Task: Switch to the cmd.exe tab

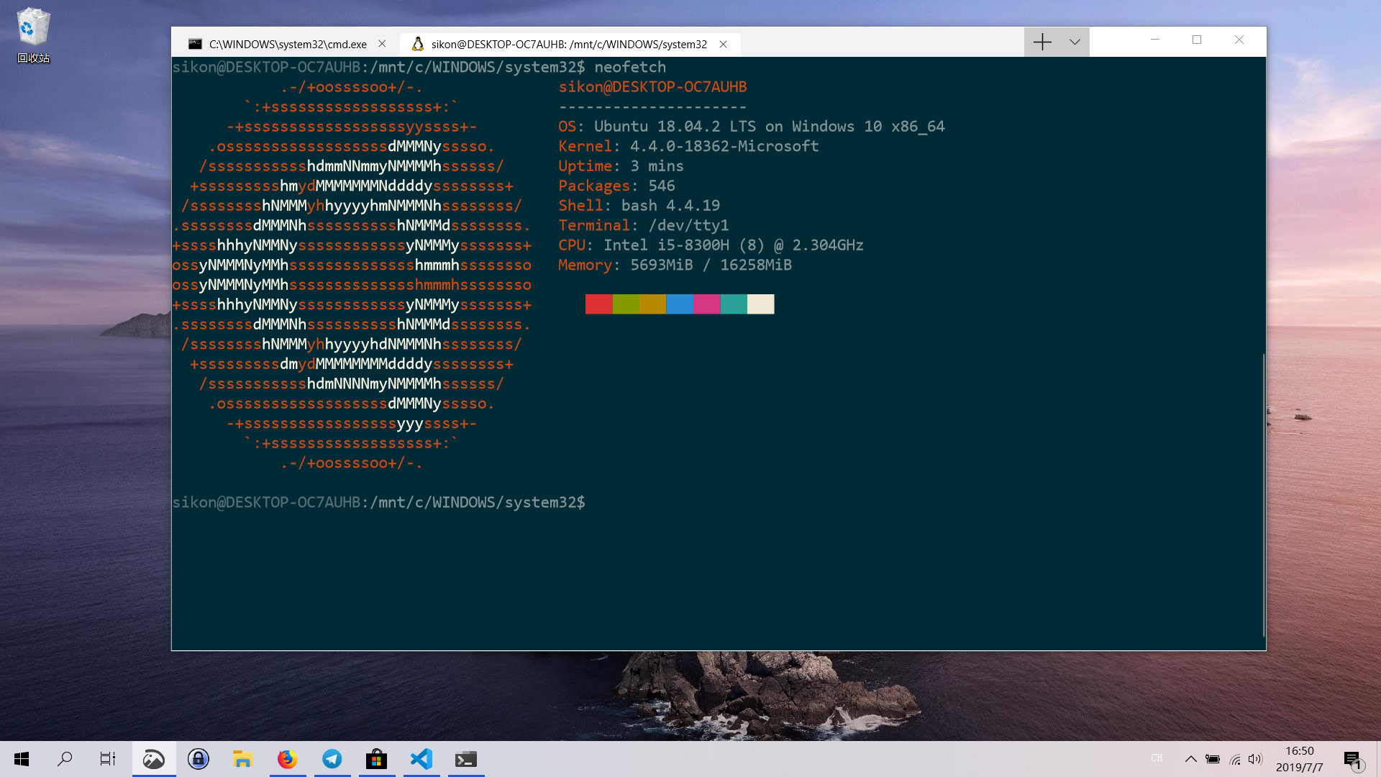Action: point(287,44)
